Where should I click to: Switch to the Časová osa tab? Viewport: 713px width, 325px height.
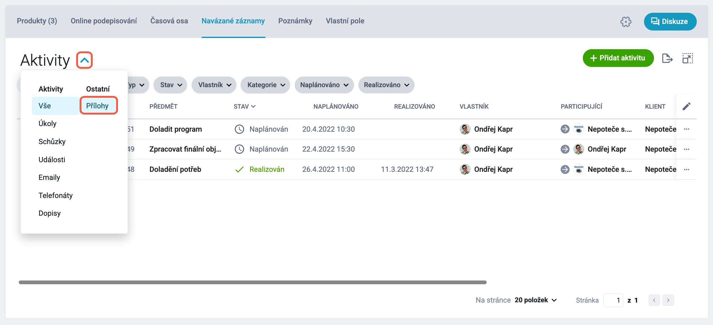pos(169,21)
